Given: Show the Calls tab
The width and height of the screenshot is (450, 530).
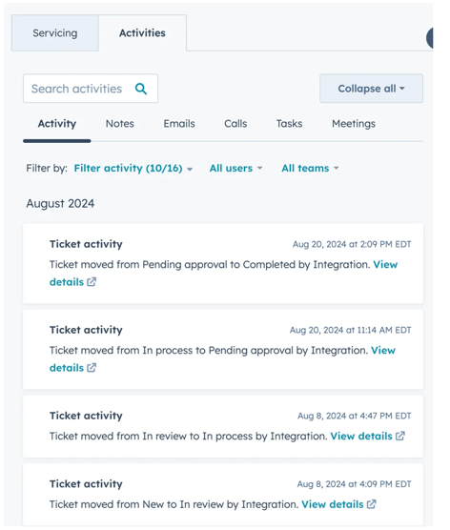Looking at the screenshot, I should click(x=235, y=124).
